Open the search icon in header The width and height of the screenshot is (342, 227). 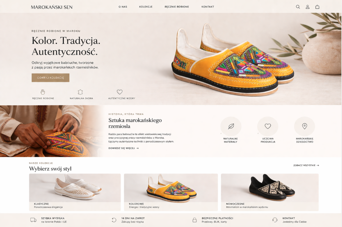[298, 7]
